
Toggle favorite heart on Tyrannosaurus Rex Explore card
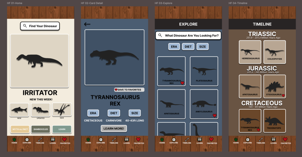182,83
